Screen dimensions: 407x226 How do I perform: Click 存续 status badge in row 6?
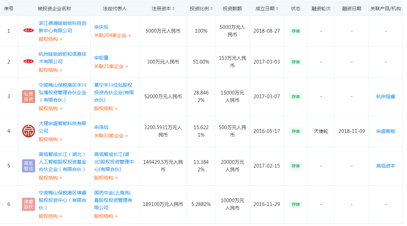coord(295,205)
